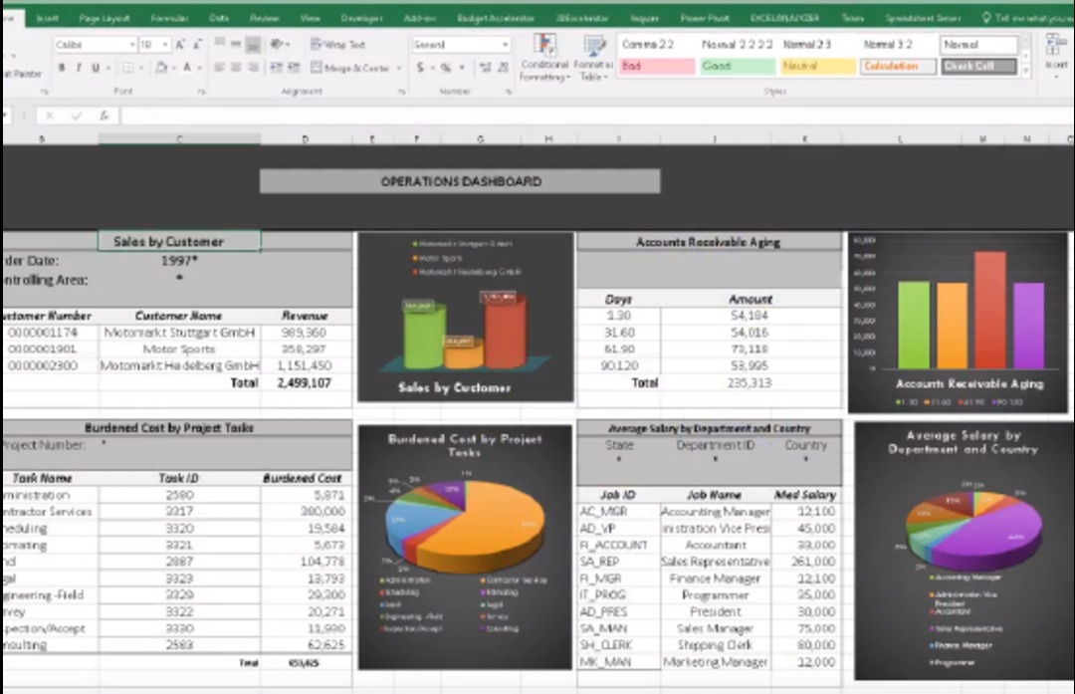Viewport: 1075px width, 694px height.
Task: Switch to the Data ribbon tab
Action: tap(219, 18)
